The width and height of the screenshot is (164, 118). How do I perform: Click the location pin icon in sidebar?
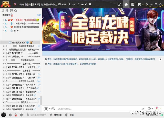pyautogui.click(x=7, y=10)
